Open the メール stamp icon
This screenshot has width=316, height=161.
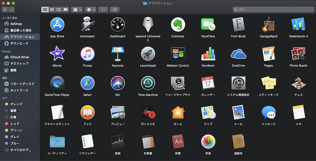coord(238,112)
